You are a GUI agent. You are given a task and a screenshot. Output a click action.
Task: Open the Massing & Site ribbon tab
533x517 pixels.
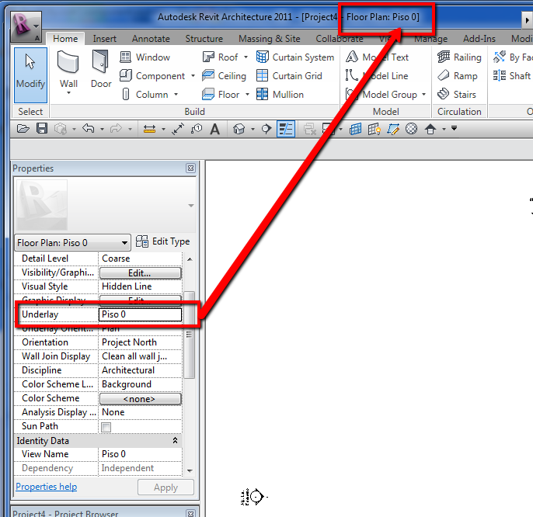click(x=269, y=39)
